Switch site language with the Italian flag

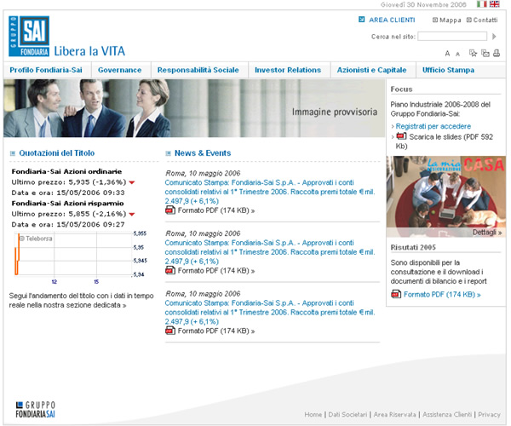pos(481,4)
